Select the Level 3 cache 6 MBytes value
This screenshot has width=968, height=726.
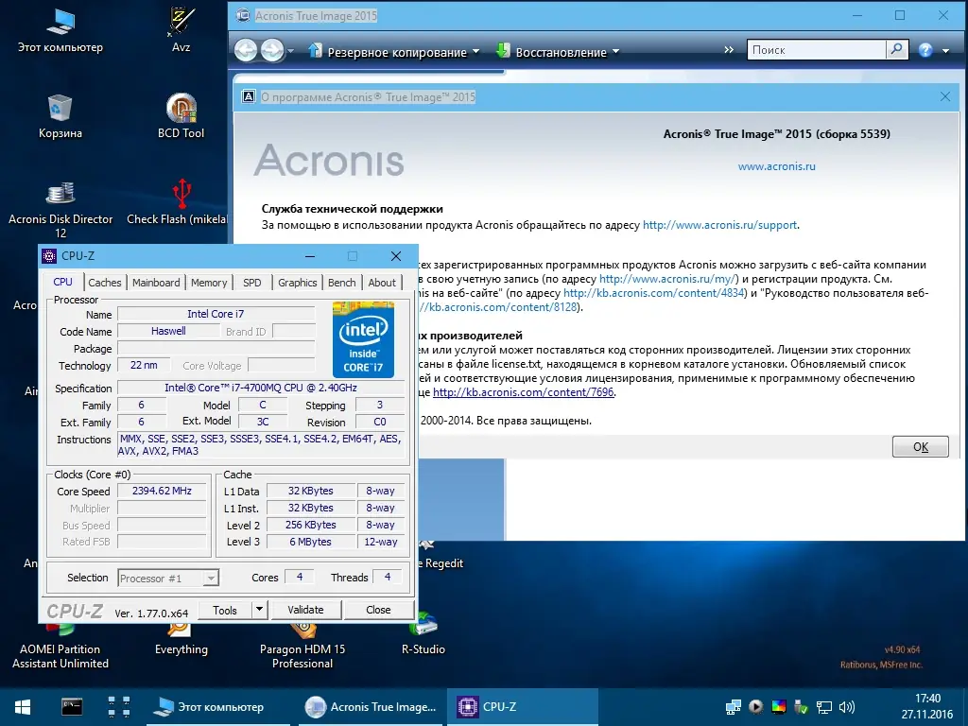(x=310, y=542)
